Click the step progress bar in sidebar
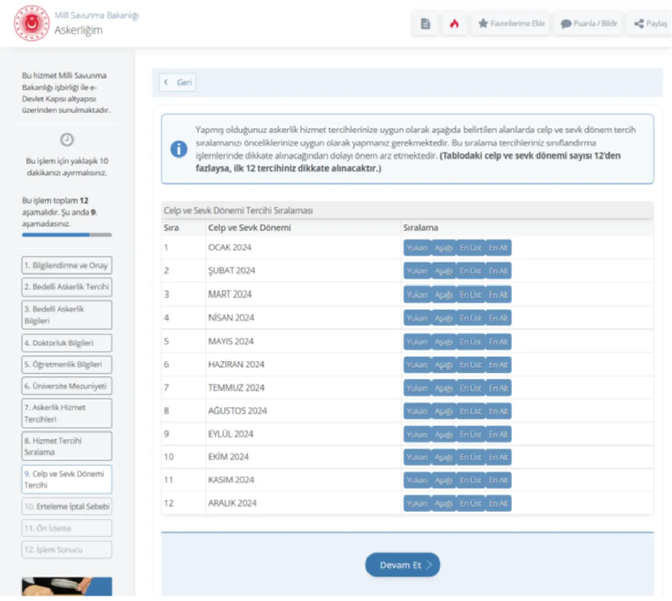Viewport: 672px width, 601px height. click(67, 235)
